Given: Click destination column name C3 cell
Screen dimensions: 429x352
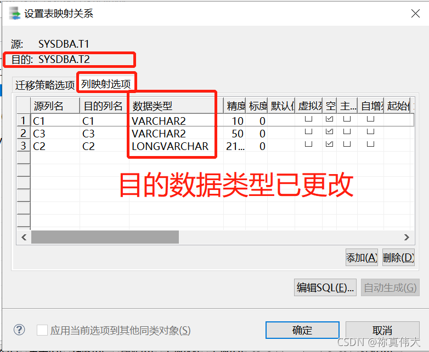Looking at the screenshot, I should pyautogui.click(x=105, y=134).
